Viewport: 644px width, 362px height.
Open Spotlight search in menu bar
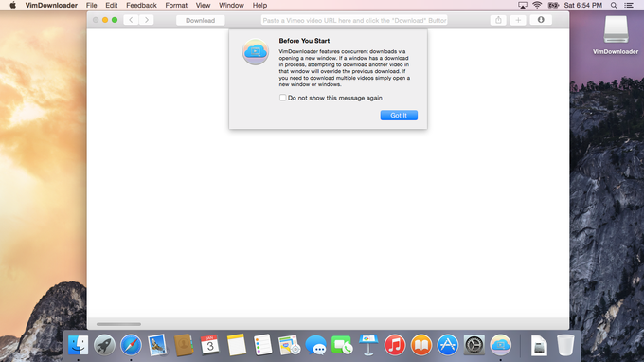[x=614, y=6]
